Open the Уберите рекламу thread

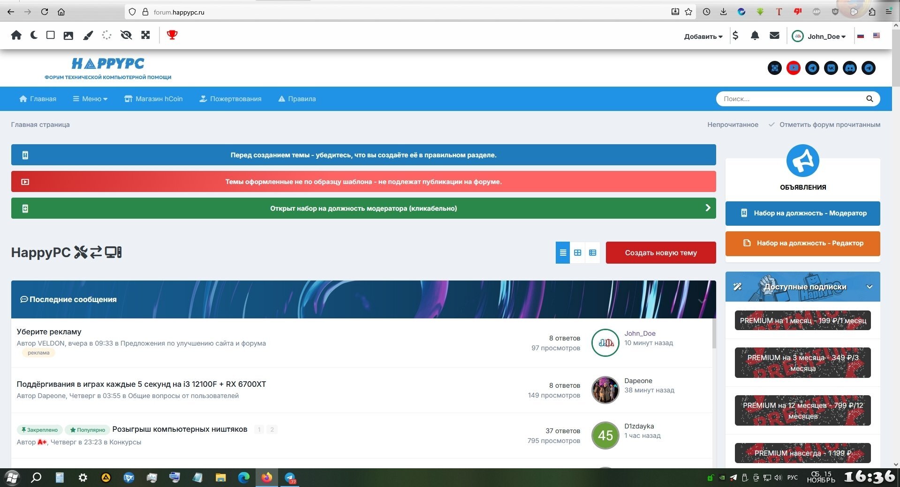[x=49, y=332]
